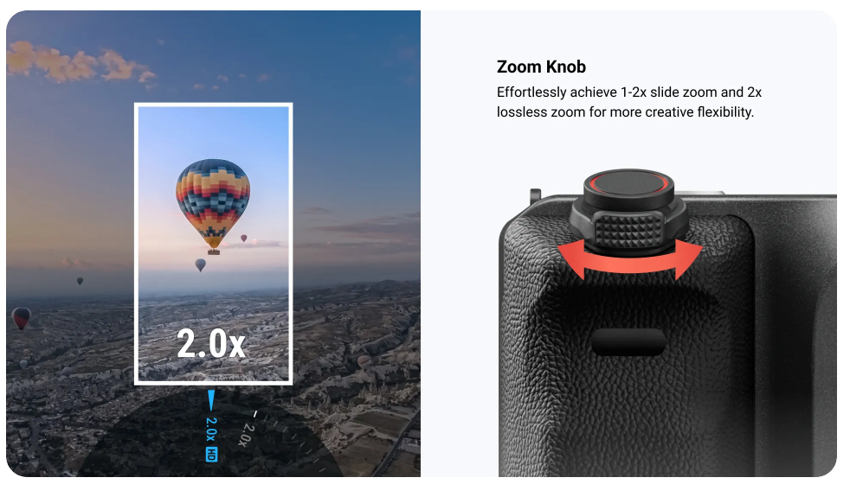Viewport: 850px width, 484px height.
Task: Tap the dark oval button on the grip
Action: (628, 342)
